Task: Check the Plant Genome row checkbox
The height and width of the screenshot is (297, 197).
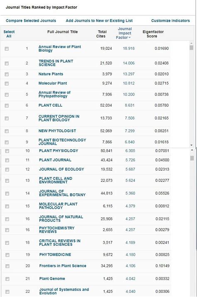Action: (7, 279)
